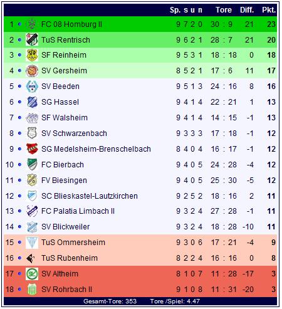Click the SV Gersheim round orange crest
This screenshot has height=309, width=282.
[32, 71]
